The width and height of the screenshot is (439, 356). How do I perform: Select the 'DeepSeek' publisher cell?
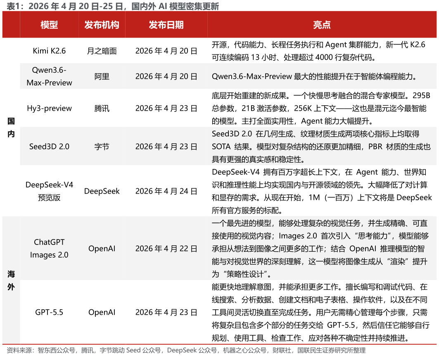(x=102, y=191)
